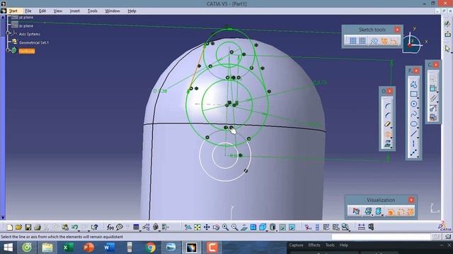Viewport: 453px width, 254px height.
Task: Expand the PartBody tree node
Action: point(8,50)
